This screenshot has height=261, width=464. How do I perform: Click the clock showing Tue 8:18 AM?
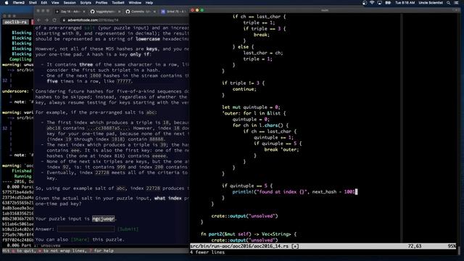(405, 3)
